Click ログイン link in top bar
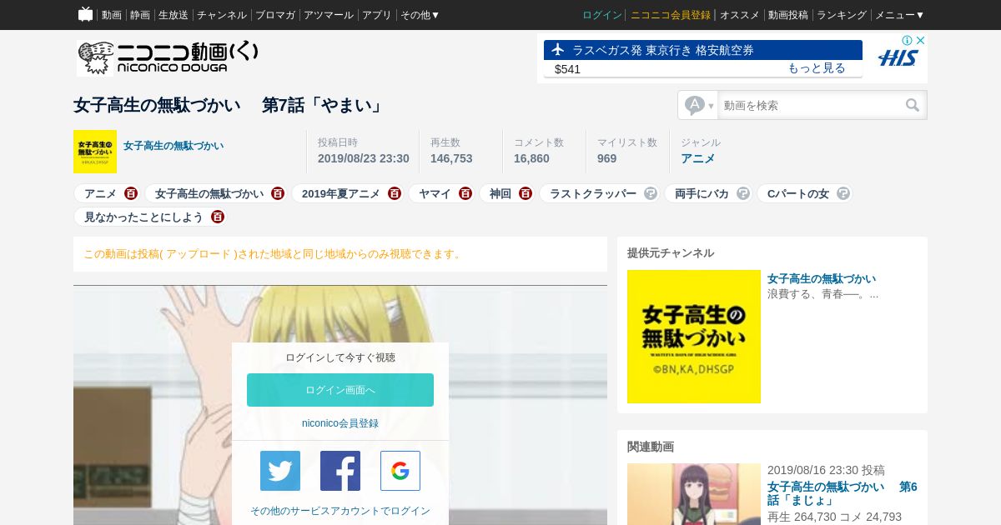1001x525 pixels. click(602, 15)
